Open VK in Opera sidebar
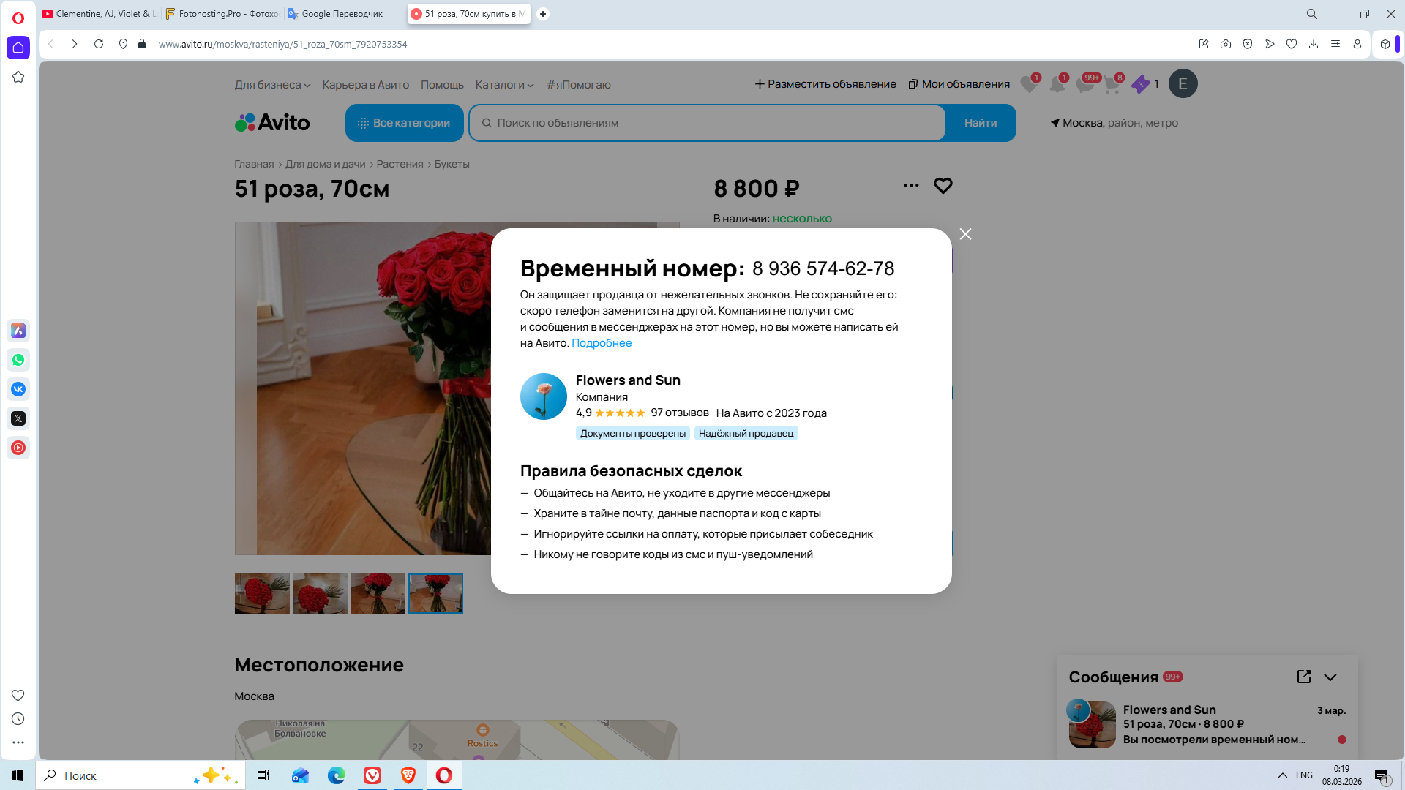The image size is (1405, 790). coord(18,389)
